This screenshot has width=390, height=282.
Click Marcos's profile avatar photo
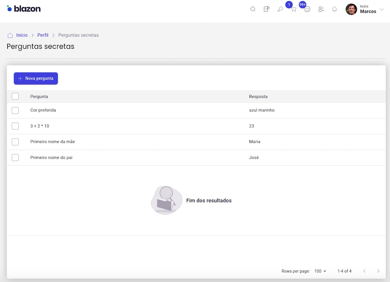click(351, 9)
